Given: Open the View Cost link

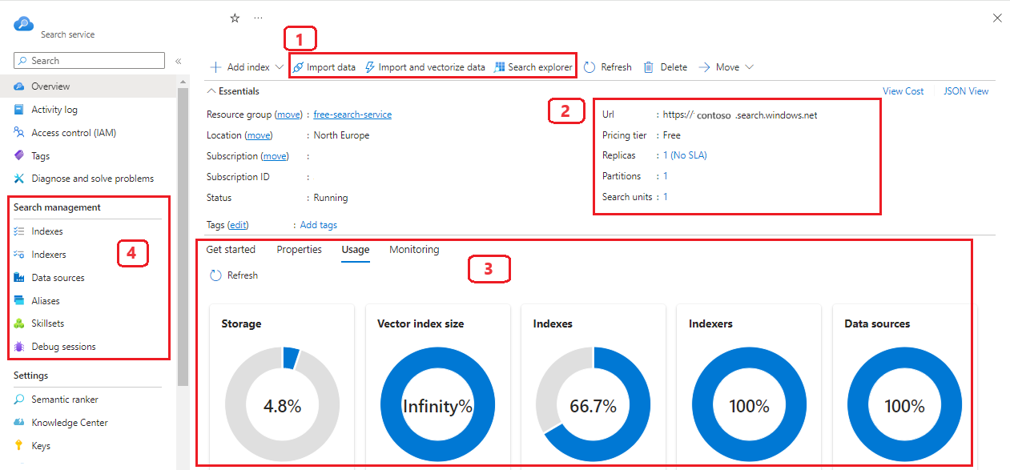Looking at the screenshot, I should point(903,91).
